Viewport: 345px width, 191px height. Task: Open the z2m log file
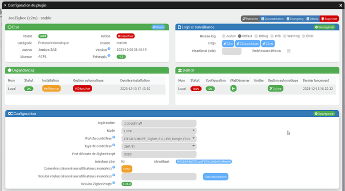tap(228, 43)
